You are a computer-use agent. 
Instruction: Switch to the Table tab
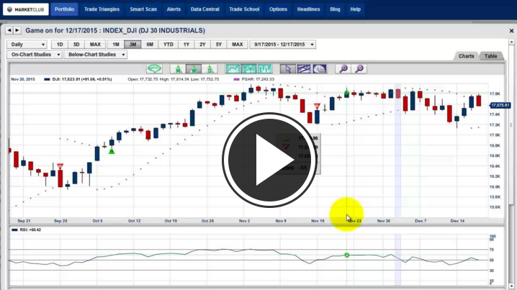[x=490, y=56]
